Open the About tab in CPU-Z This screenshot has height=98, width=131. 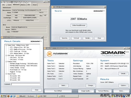coord(35,5)
